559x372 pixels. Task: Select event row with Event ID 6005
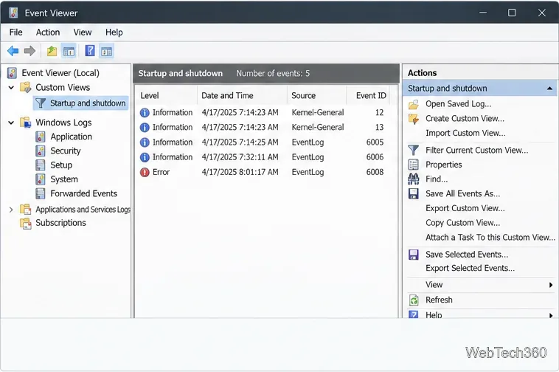pyautogui.click(x=264, y=142)
